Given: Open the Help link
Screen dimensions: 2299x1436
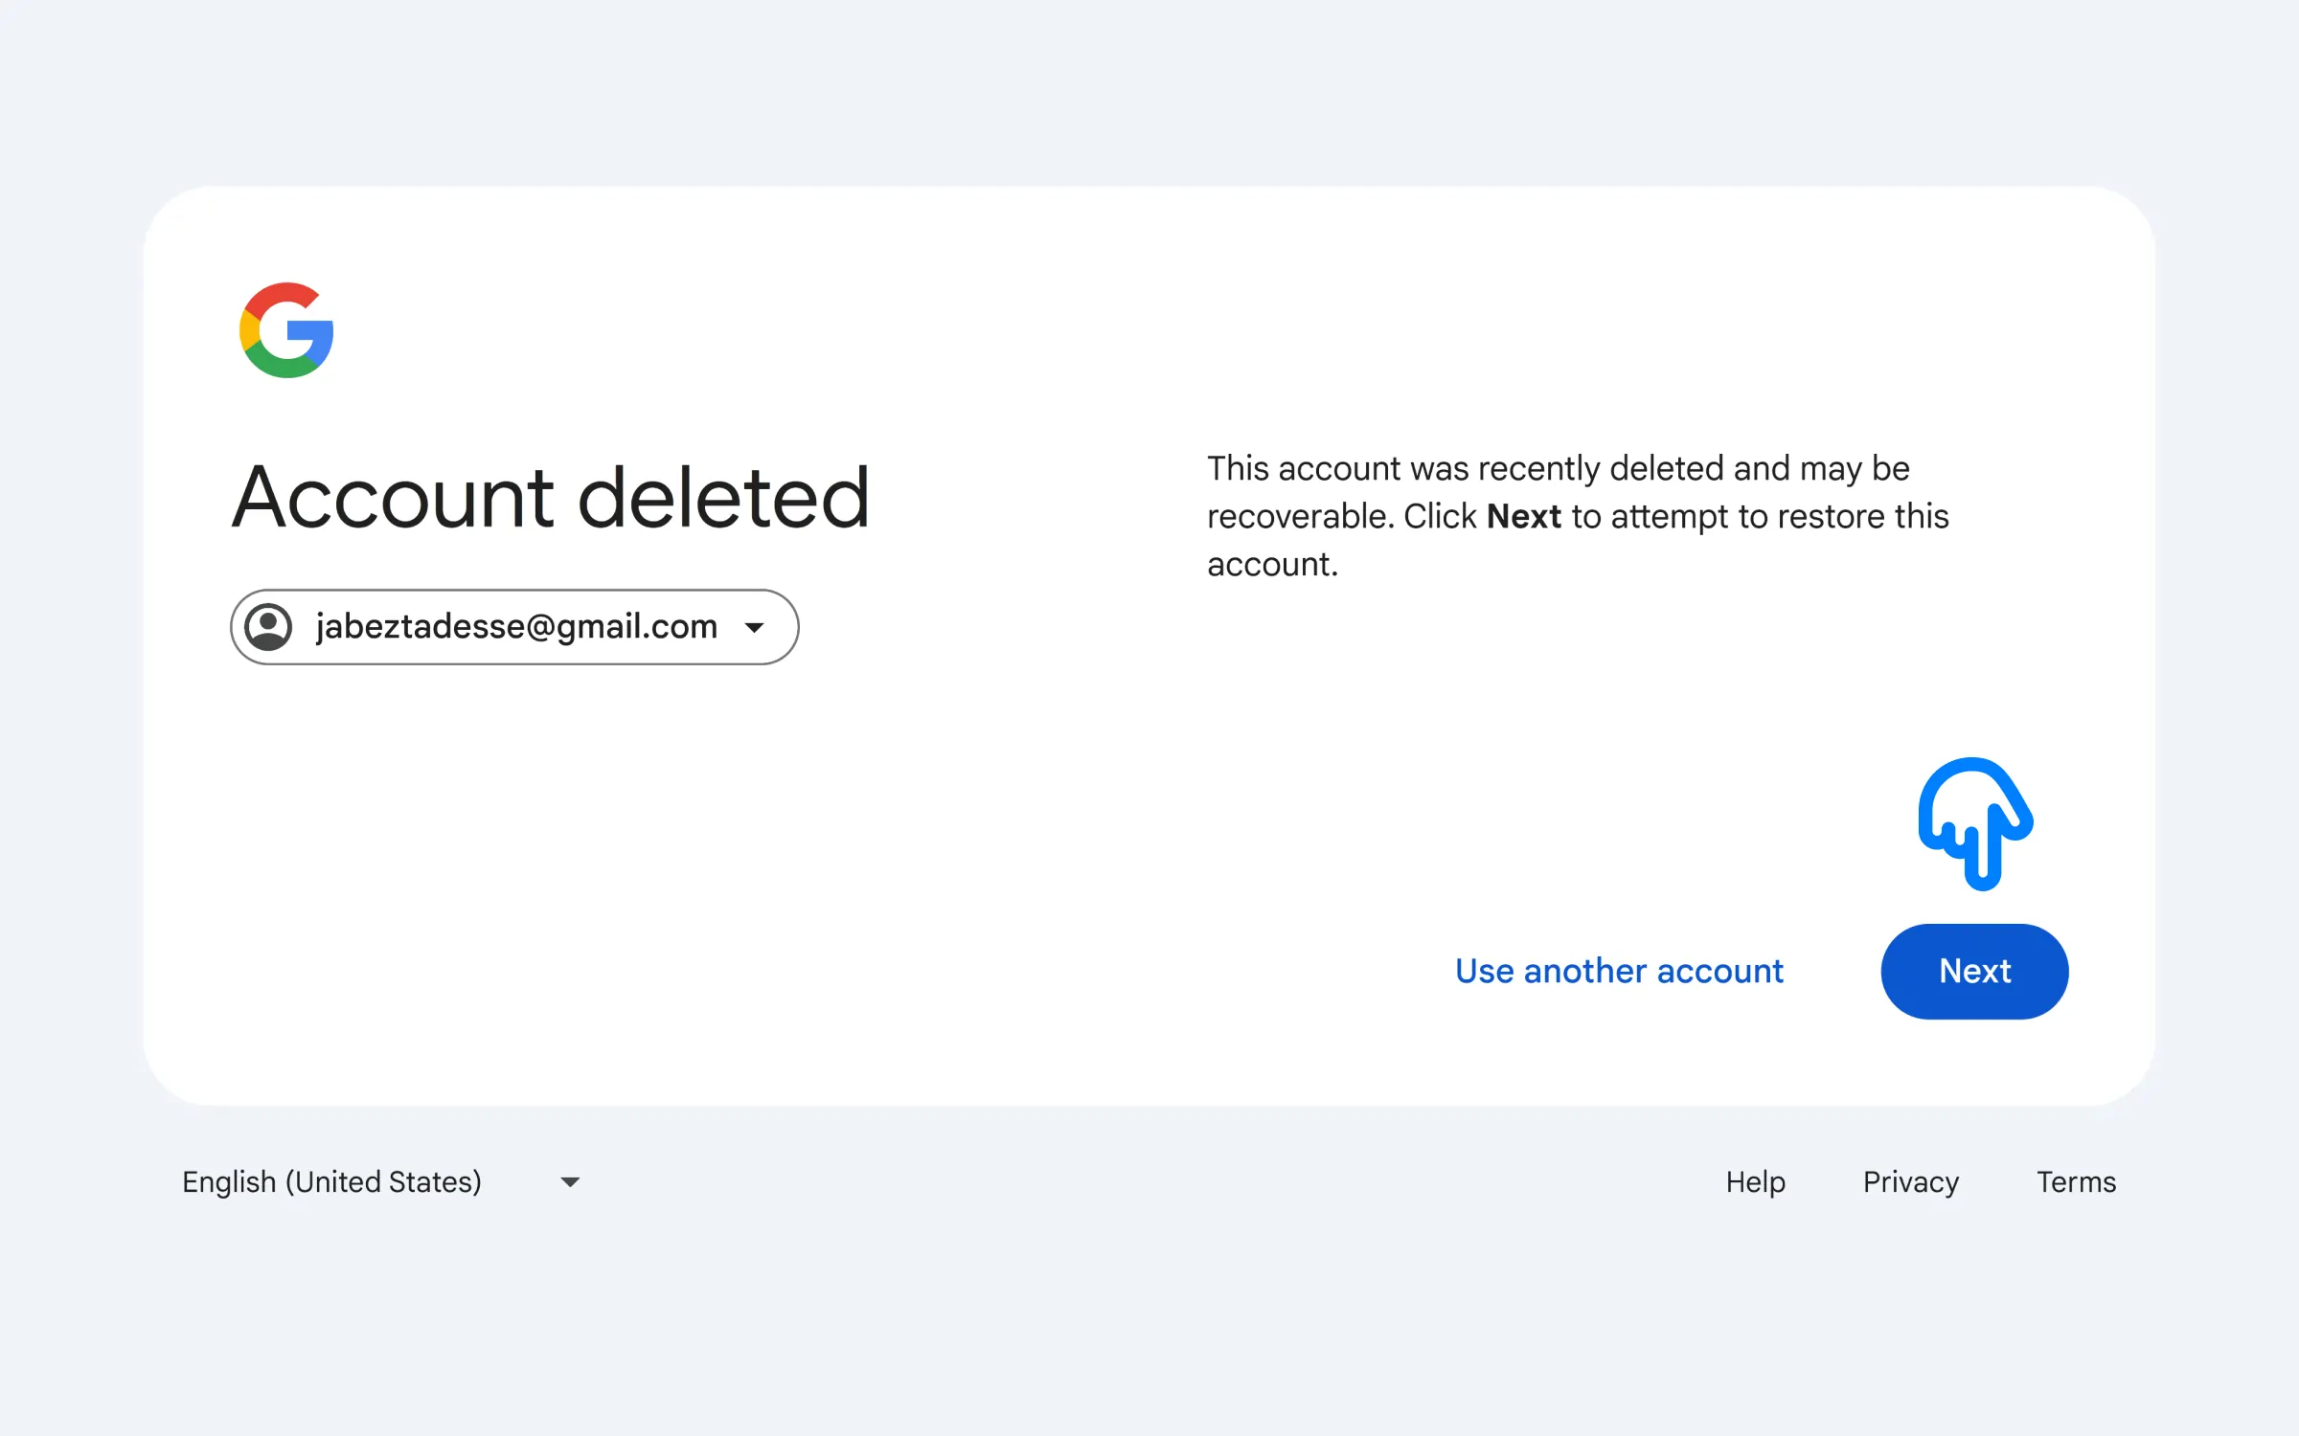Looking at the screenshot, I should click(1755, 1182).
